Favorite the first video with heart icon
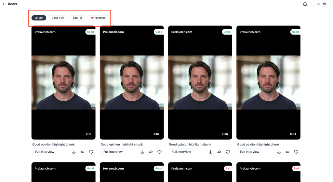 91,152
